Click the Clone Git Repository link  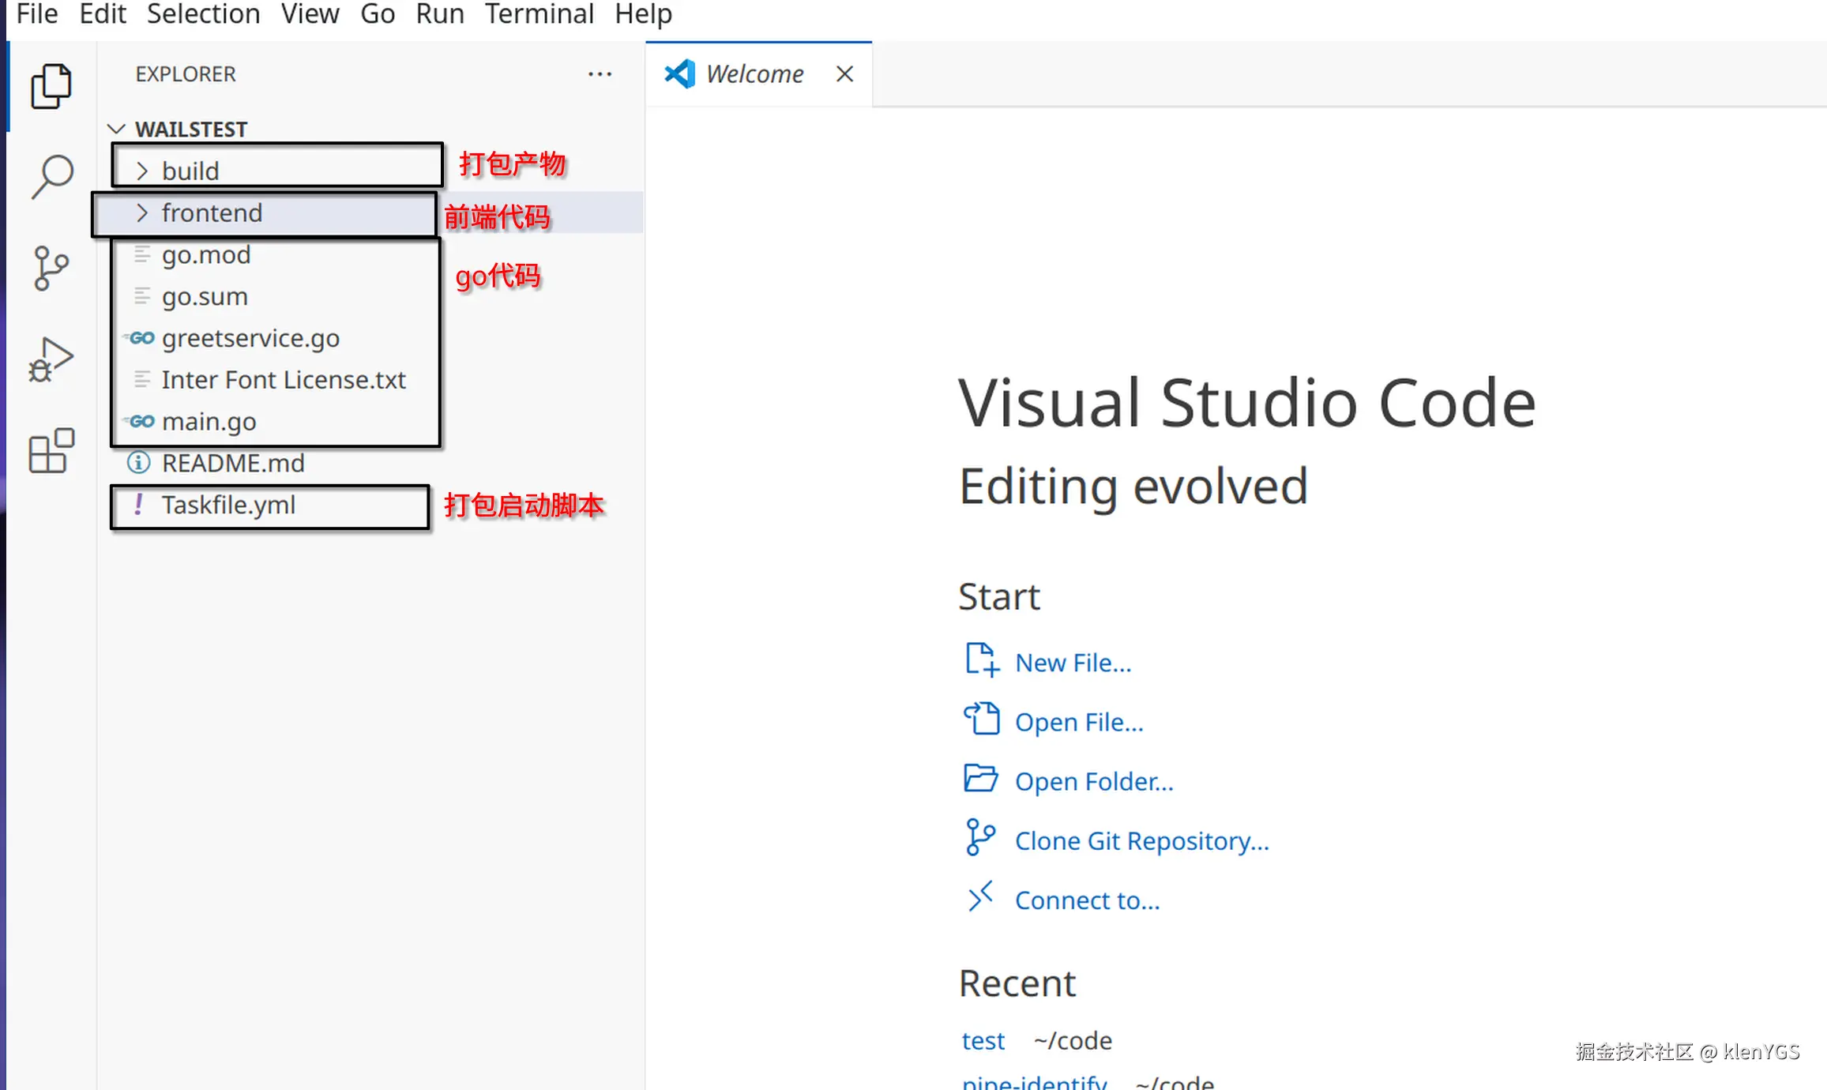1141,840
